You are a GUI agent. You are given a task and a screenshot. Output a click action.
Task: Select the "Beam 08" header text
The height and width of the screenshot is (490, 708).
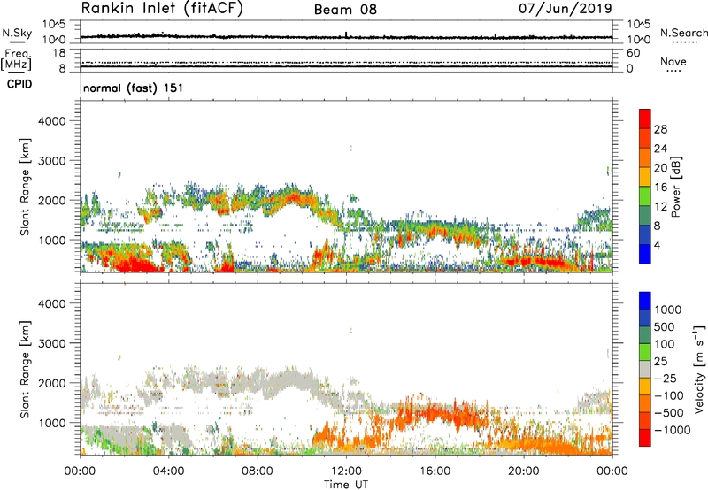345,10
